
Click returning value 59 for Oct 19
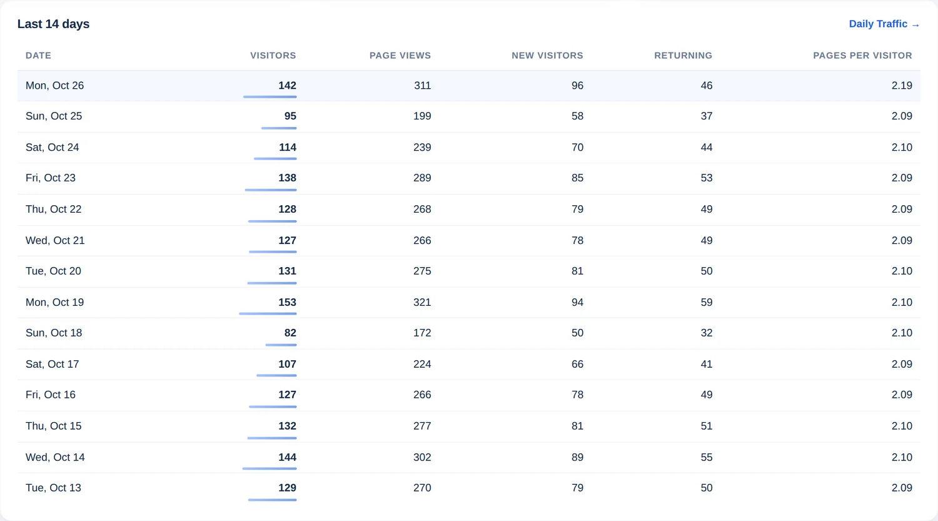tap(707, 303)
